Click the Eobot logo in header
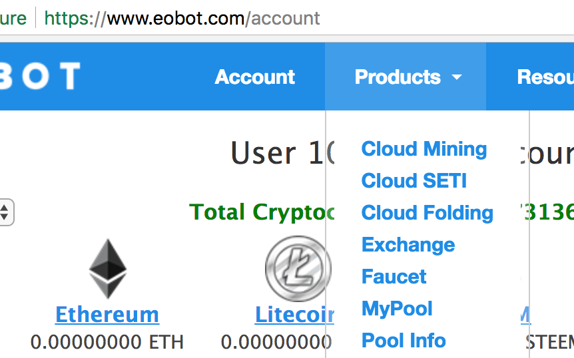 coord(40,77)
